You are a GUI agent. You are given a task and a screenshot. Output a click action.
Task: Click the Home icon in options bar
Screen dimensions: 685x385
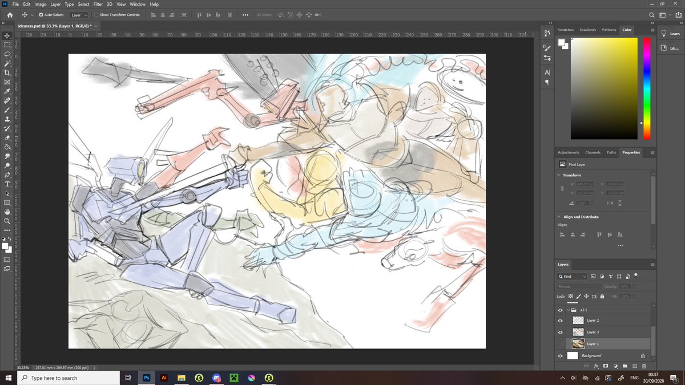point(10,15)
